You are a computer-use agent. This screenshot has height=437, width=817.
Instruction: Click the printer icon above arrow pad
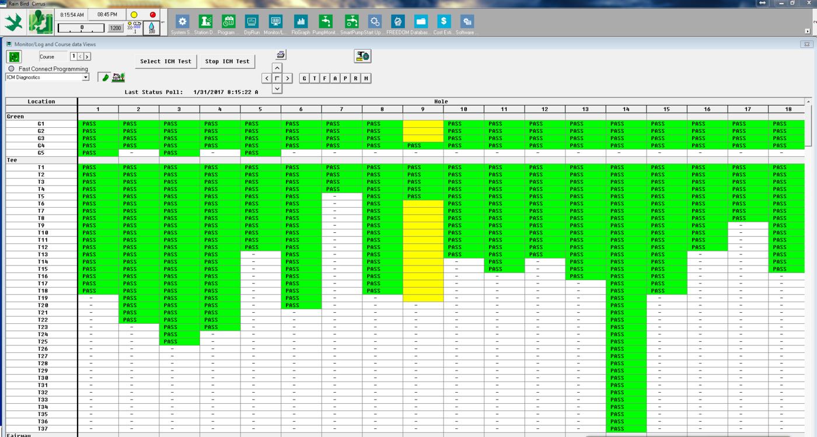[x=281, y=55]
